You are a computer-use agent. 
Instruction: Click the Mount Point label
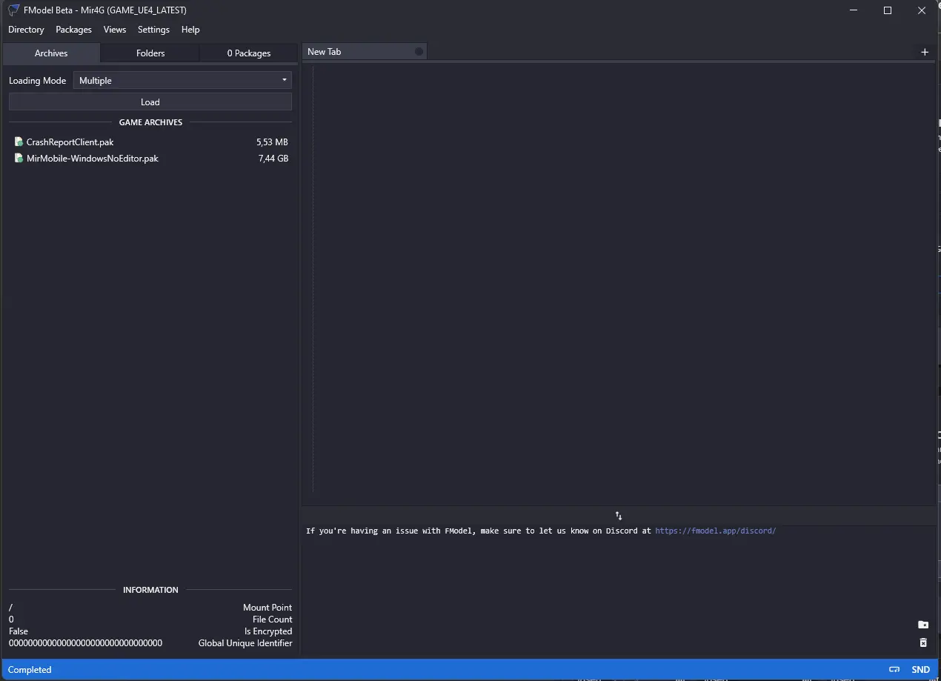(x=267, y=608)
